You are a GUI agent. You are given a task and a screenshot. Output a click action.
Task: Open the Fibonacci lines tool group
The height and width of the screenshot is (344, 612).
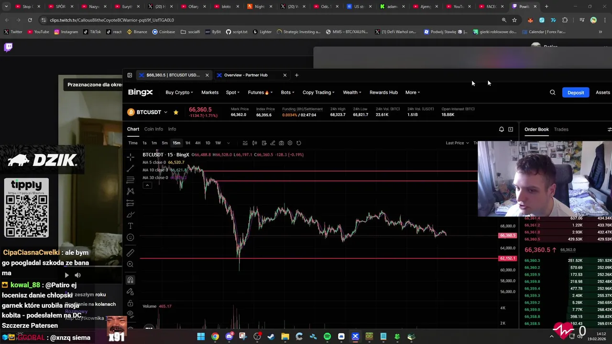click(x=130, y=180)
